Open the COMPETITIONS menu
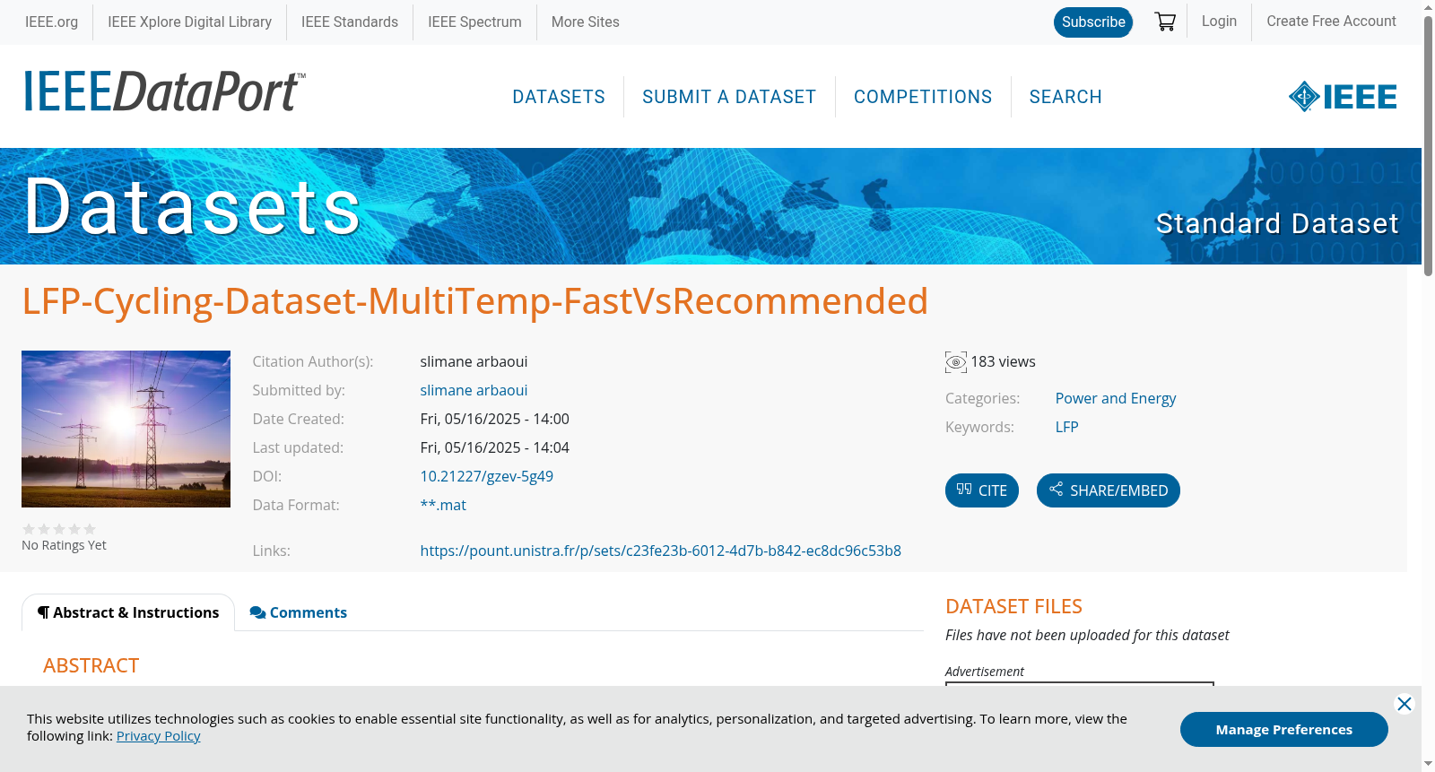The width and height of the screenshot is (1435, 772). pos(923,97)
